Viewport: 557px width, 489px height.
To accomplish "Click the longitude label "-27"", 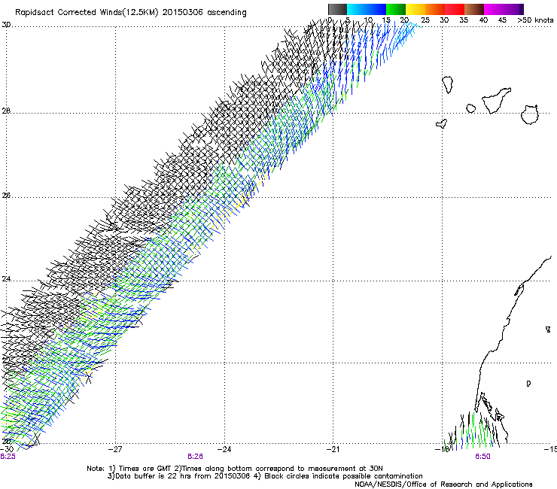I will point(115,449).
